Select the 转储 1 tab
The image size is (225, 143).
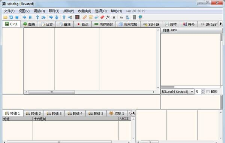pos(13,113)
